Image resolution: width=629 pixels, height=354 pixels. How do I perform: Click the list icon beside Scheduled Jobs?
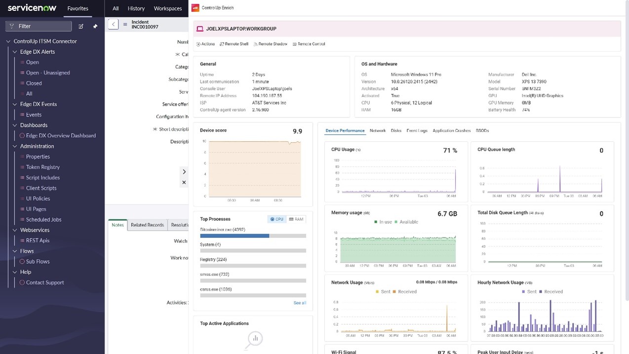point(22,219)
